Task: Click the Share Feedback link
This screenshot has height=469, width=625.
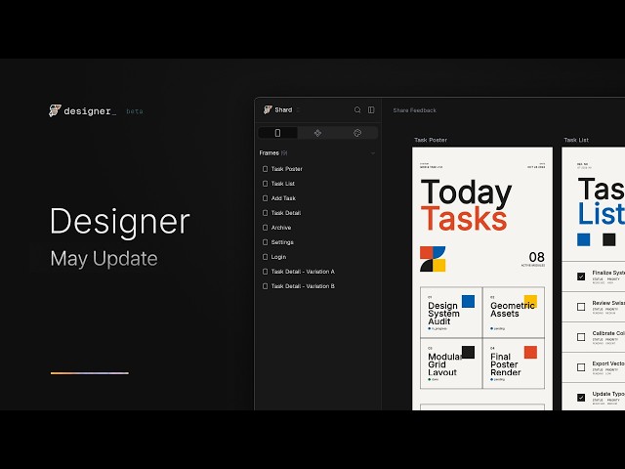Action: (x=414, y=110)
